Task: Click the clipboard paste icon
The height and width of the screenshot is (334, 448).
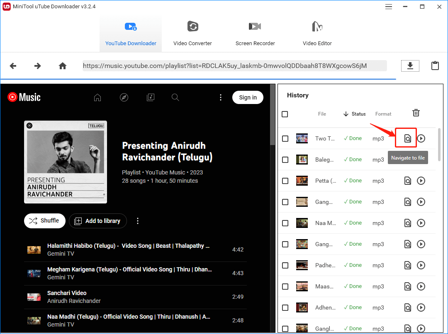Action: (x=435, y=65)
